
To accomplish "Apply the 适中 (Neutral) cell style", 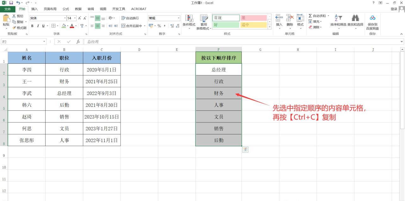I will 253,25.
